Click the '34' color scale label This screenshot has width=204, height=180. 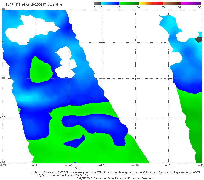pos(138,7)
